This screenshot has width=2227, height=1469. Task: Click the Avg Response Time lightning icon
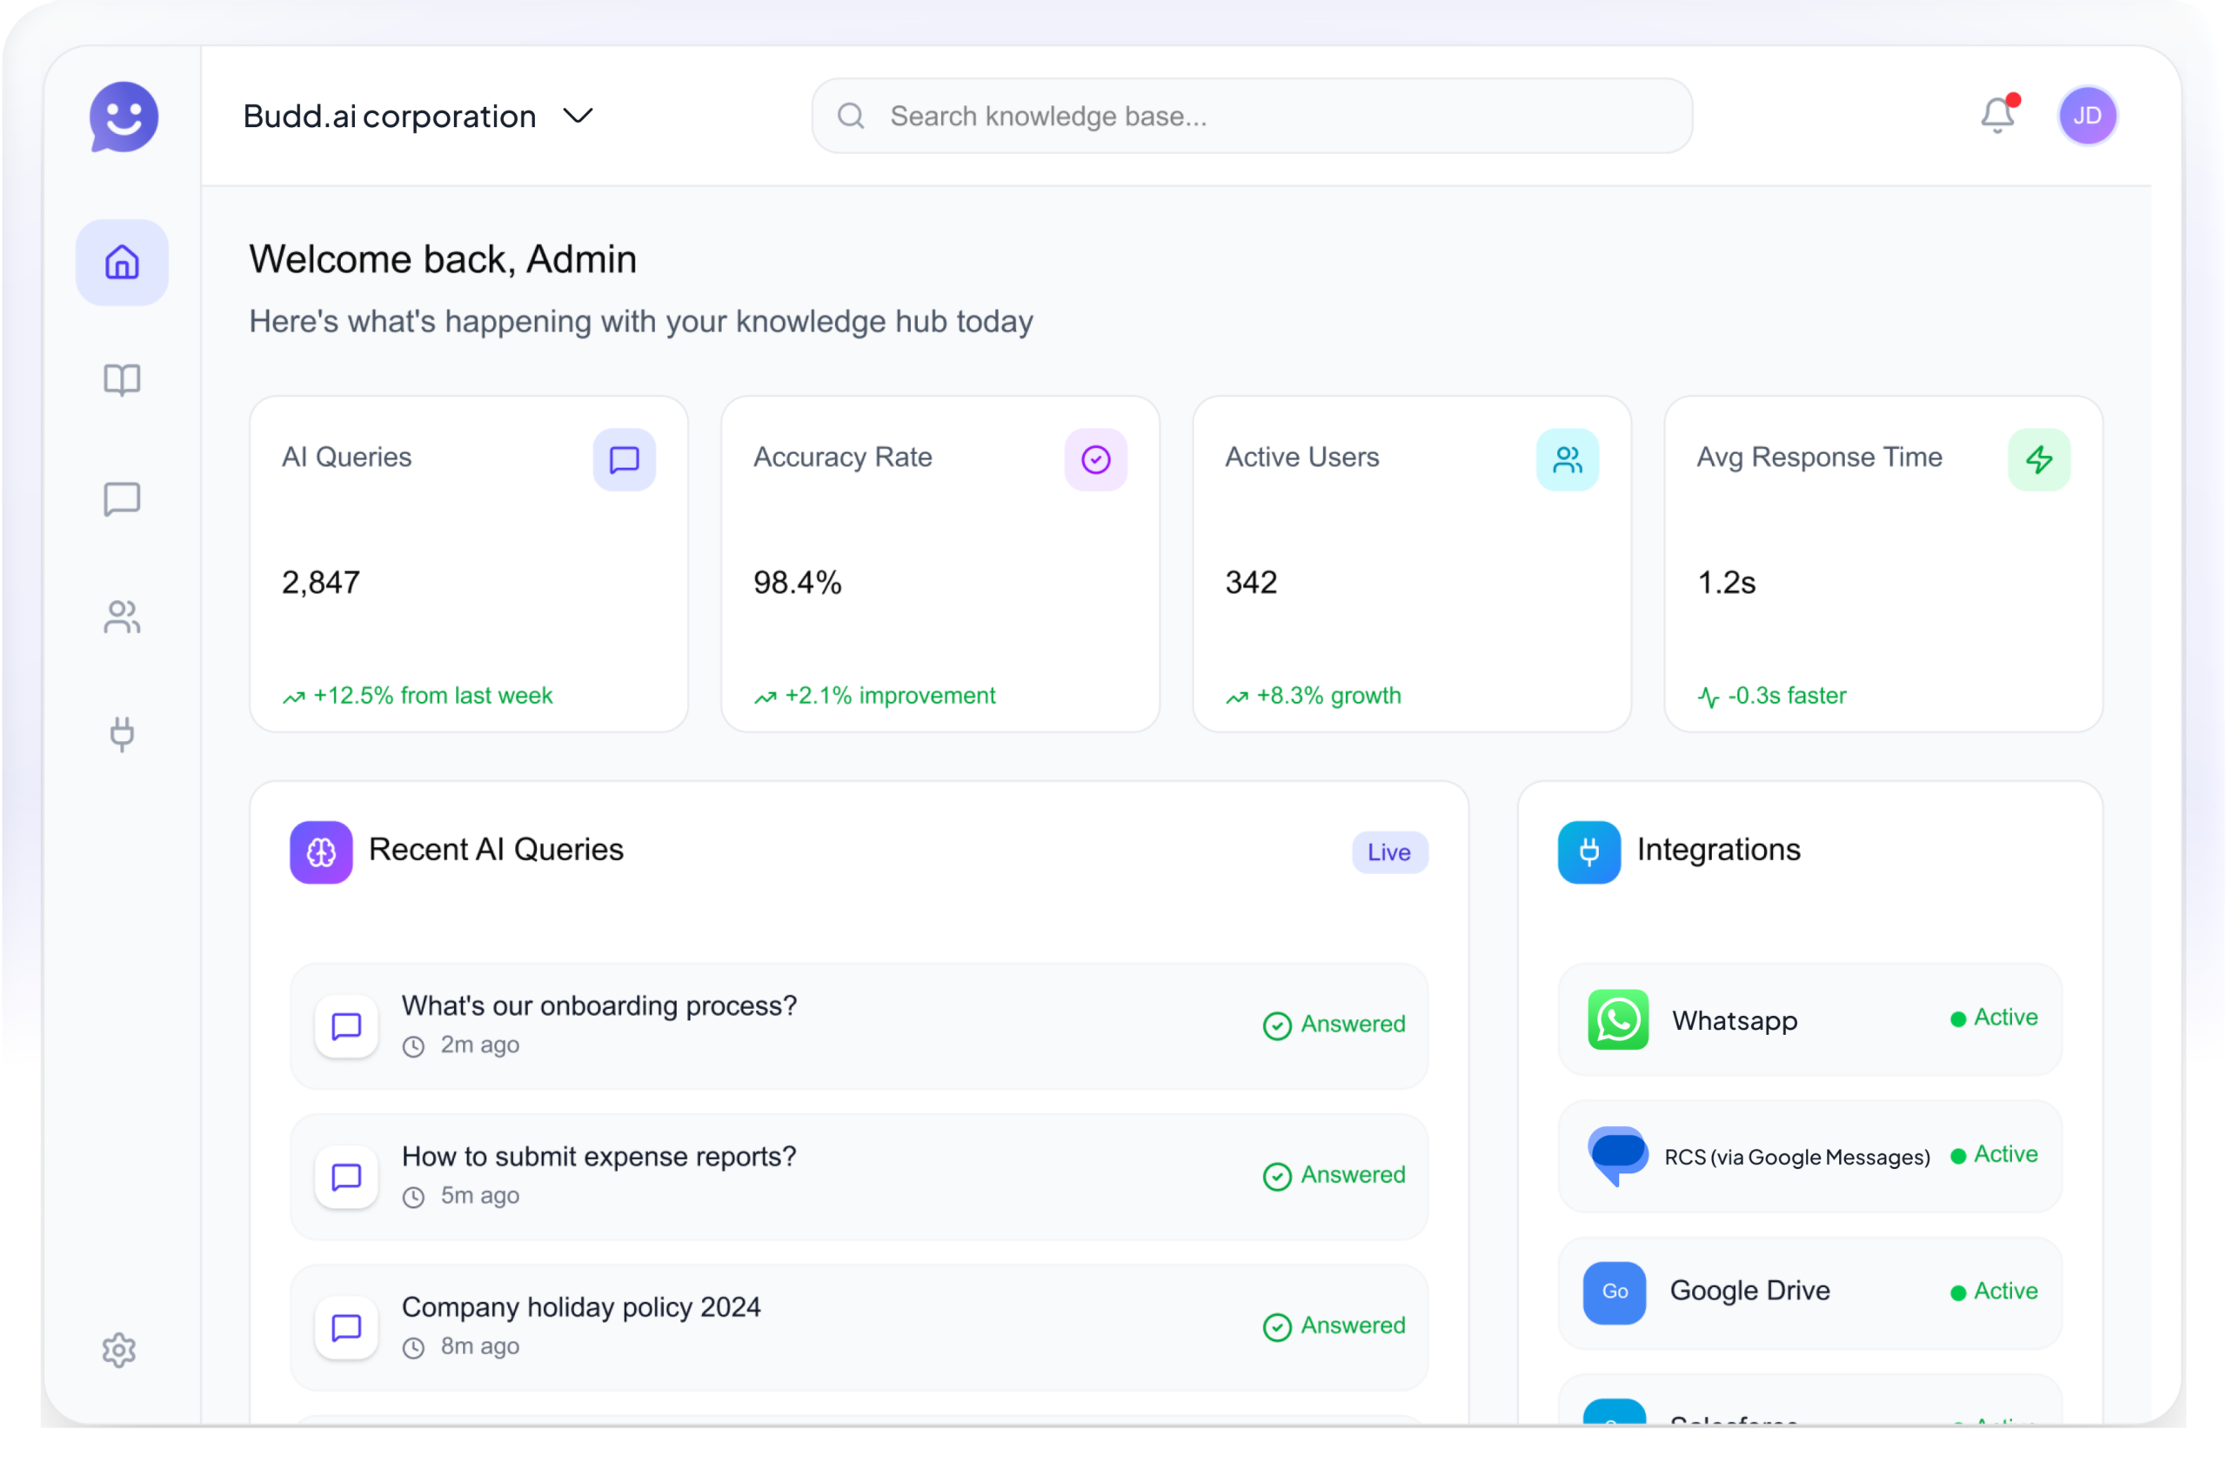click(2039, 459)
